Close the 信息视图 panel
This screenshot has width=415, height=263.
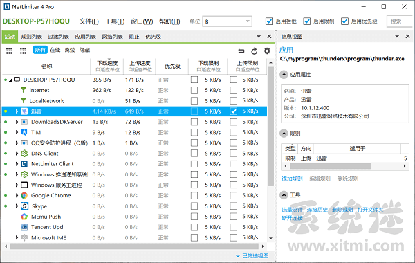[407, 36]
